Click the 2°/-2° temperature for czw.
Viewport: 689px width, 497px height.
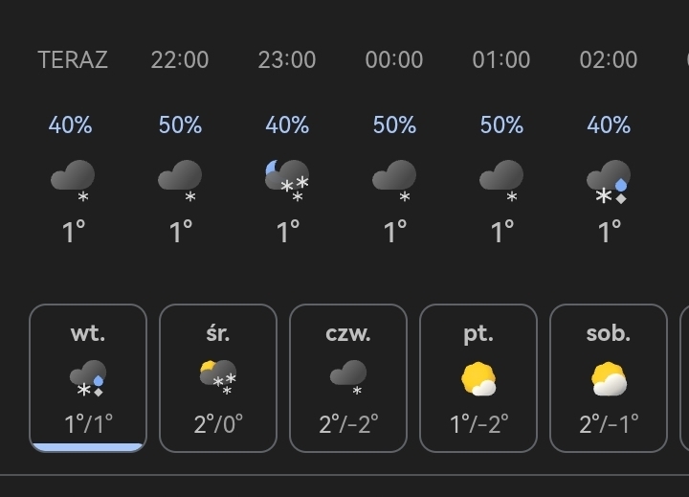click(x=348, y=424)
